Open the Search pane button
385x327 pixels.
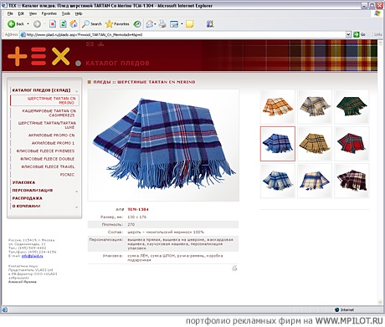(92, 24)
